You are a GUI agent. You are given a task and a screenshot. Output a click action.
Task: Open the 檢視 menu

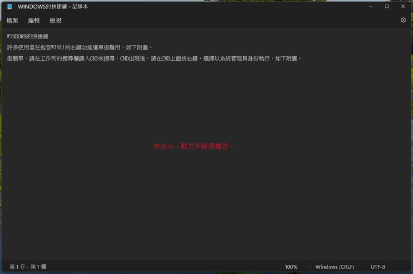point(56,21)
